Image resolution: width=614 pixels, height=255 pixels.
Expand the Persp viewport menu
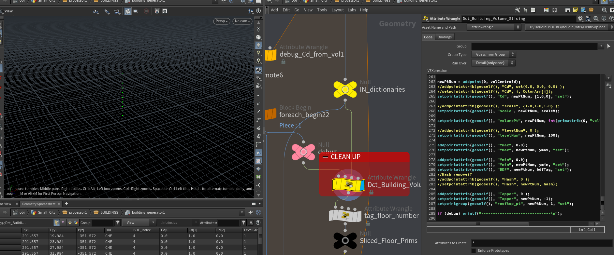(x=222, y=21)
